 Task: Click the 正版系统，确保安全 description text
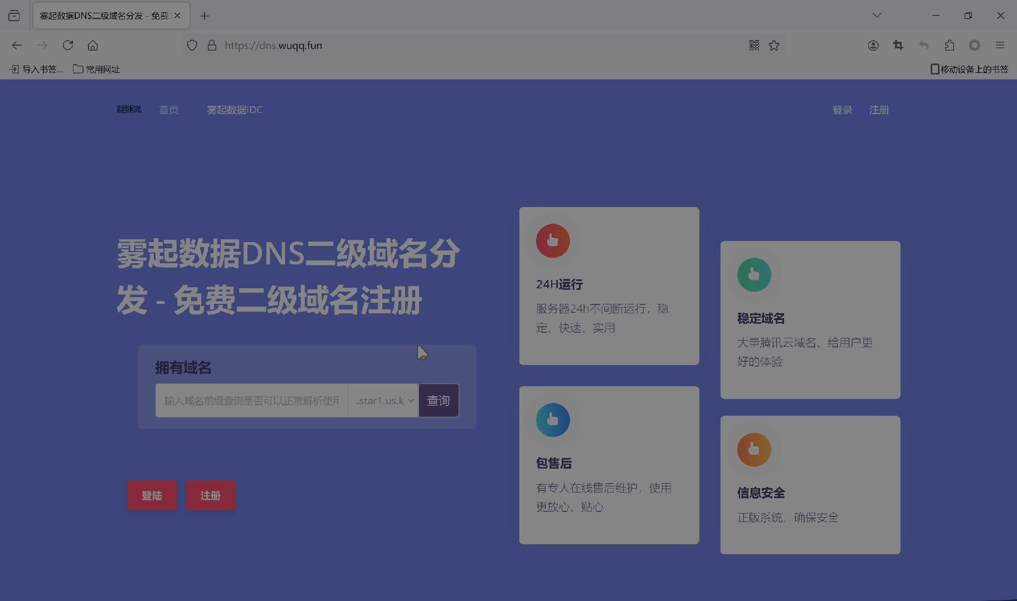pyautogui.click(x=788, y=517)
